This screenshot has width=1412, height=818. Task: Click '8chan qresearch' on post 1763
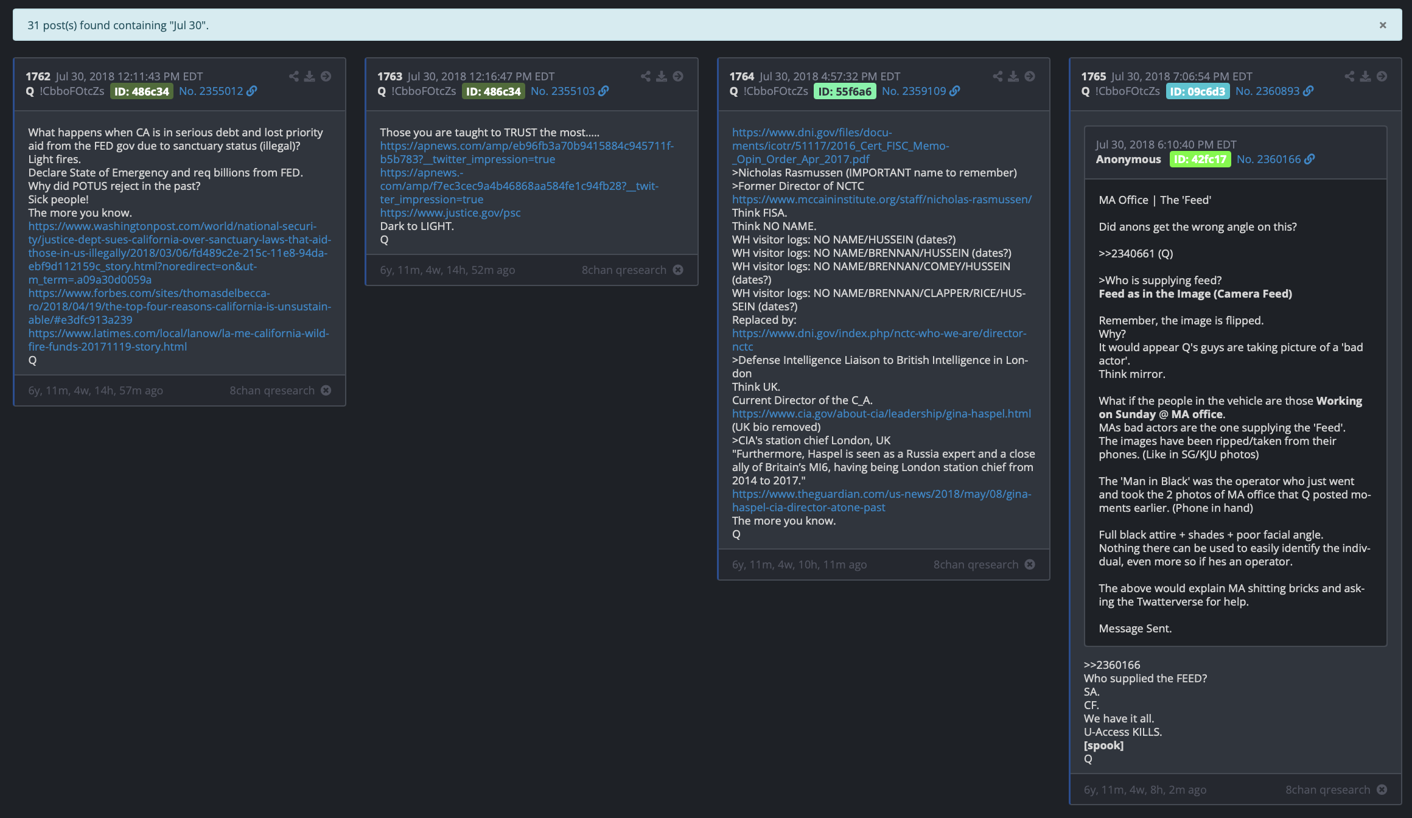[624, 270]
